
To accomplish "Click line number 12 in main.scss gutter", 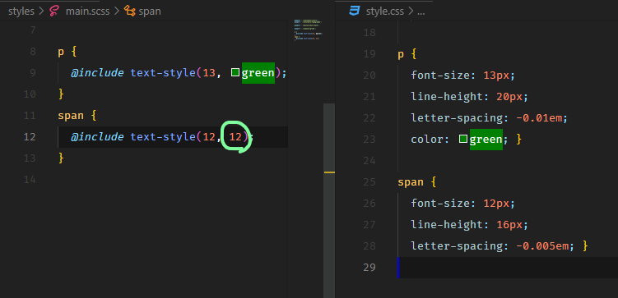I will point(30,137).
